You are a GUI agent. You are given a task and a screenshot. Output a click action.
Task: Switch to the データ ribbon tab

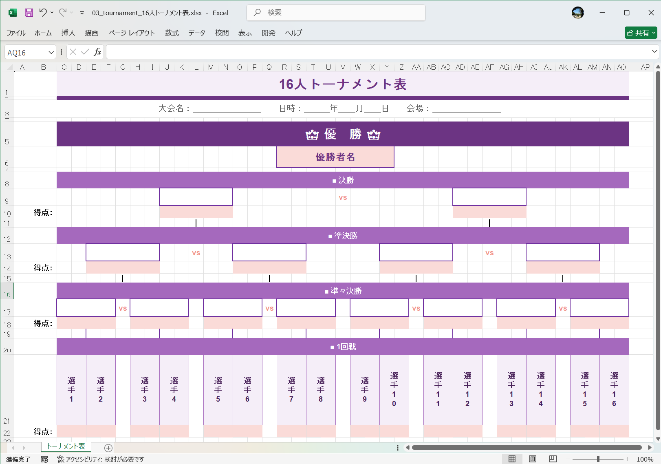(196, 33)
